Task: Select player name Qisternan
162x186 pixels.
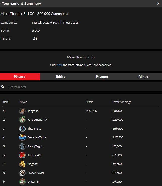Action: click(x=34, y=182)
